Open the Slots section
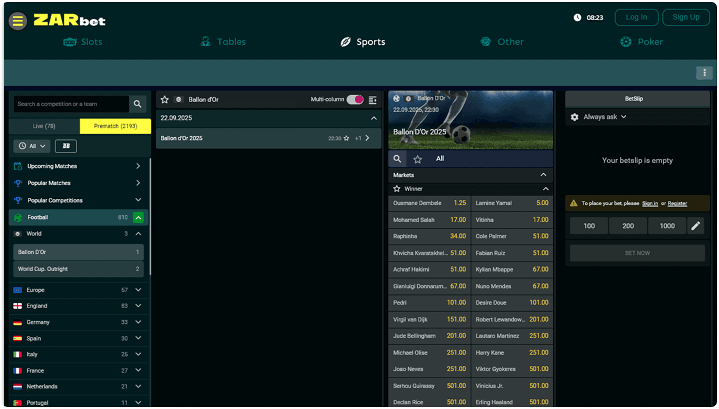 [83, 42]
